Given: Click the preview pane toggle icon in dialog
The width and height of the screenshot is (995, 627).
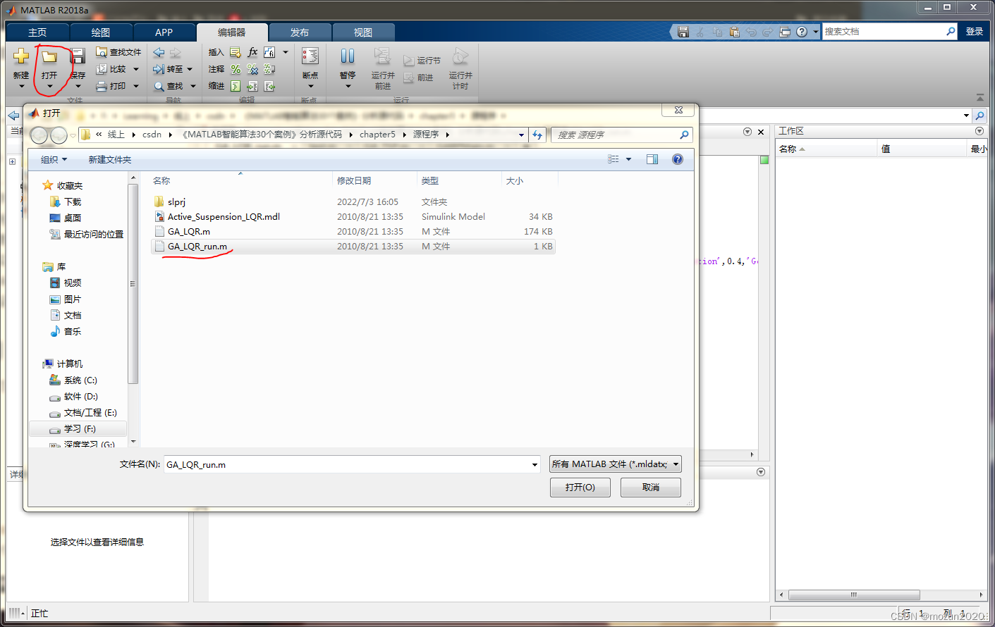Looking at the screenshot, I should coord(652,159).
